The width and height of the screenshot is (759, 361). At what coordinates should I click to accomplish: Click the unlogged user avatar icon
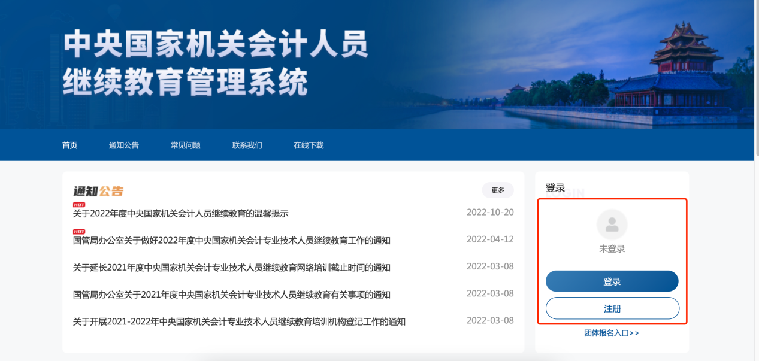pos(612,224)
